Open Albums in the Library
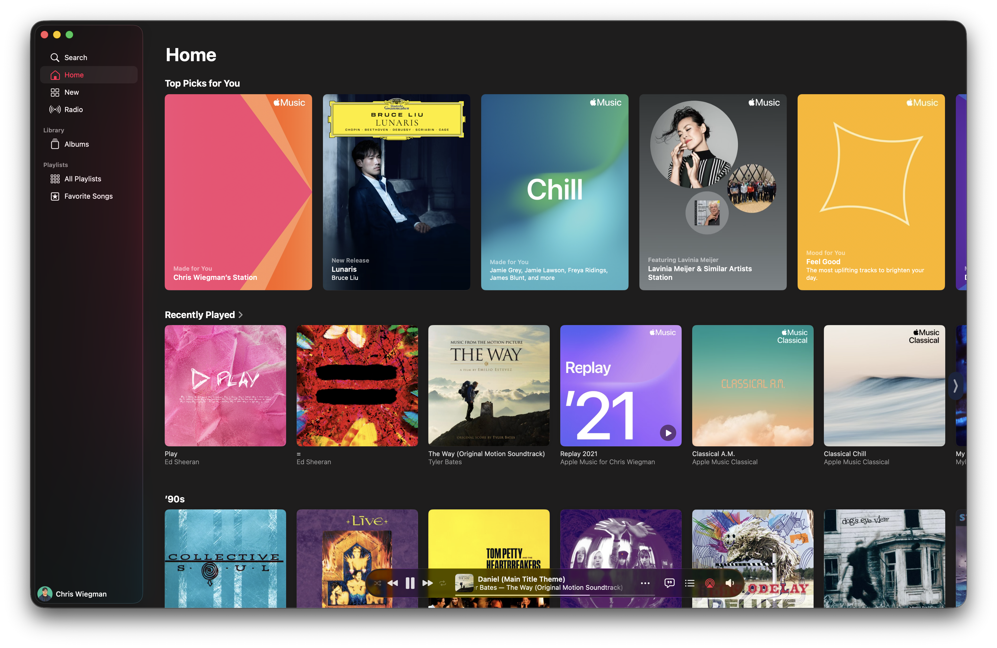Viewport: 997px width, 648px height. [88, 144]
